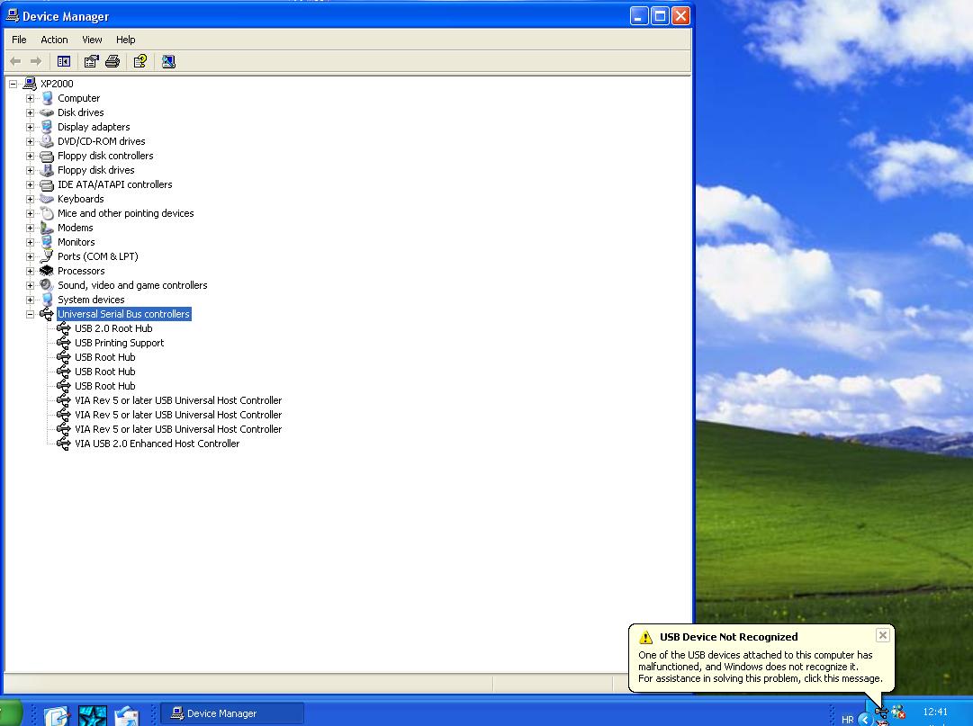
Task: Select the USB Printing Support device
Action: click(119, 343)
